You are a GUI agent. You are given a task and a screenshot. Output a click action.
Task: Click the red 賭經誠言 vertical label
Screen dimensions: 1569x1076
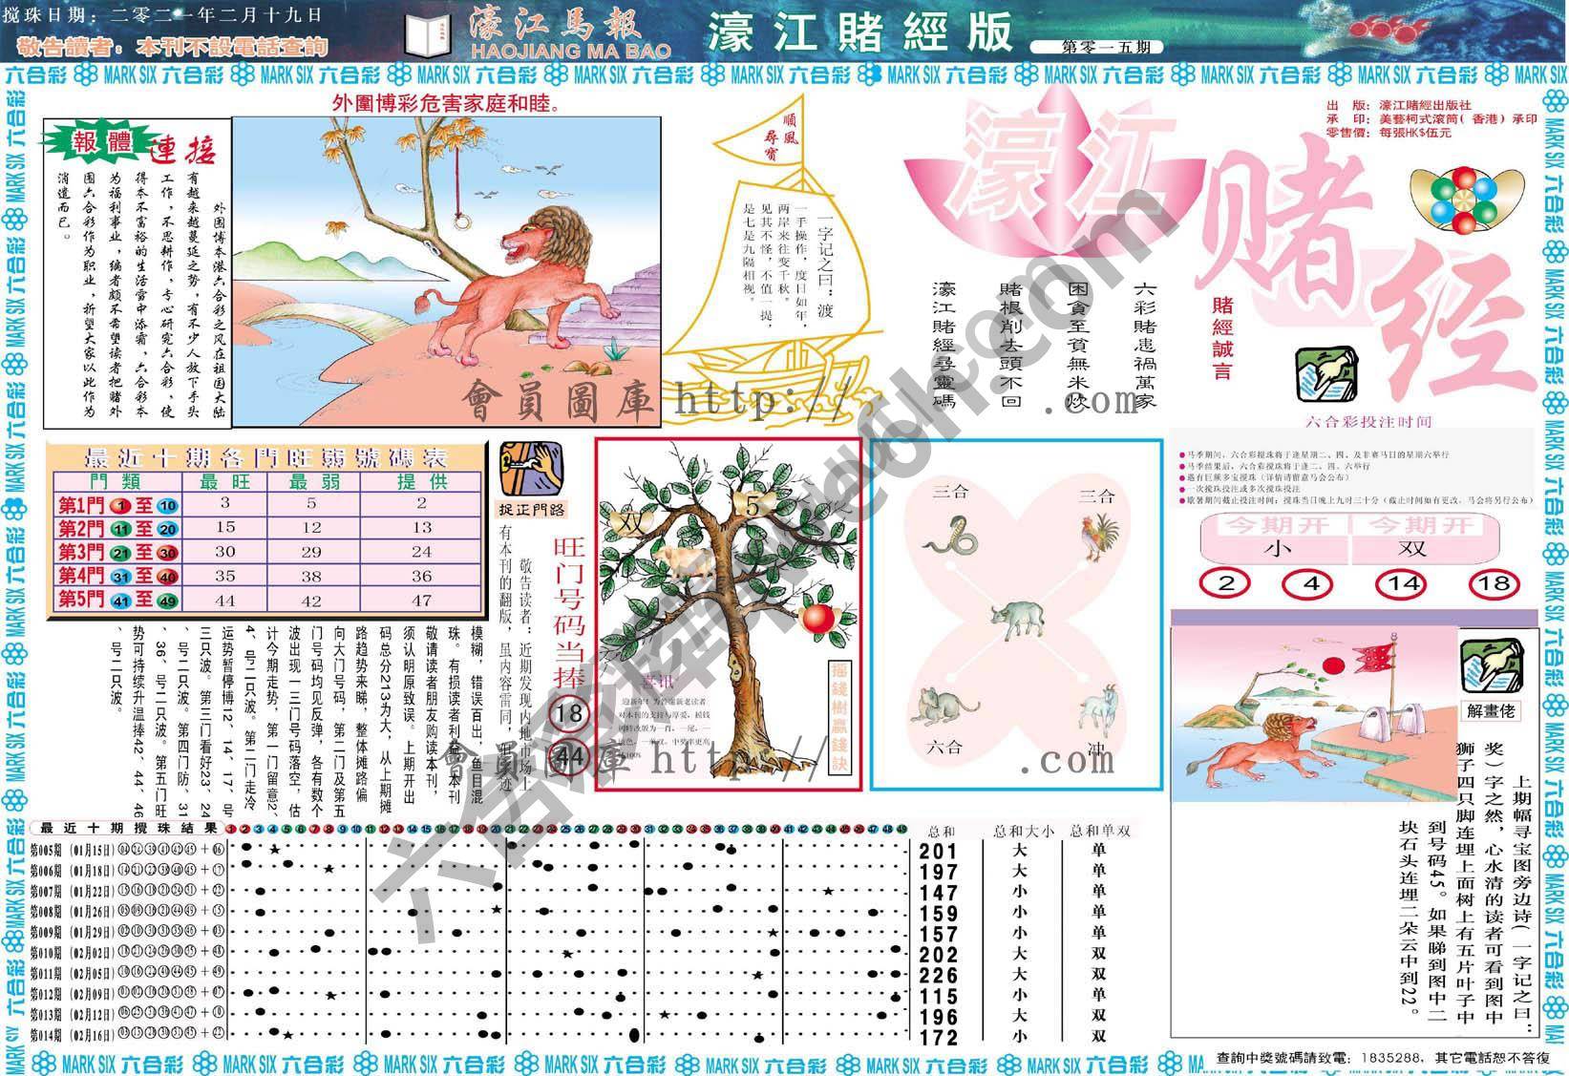1223,338
